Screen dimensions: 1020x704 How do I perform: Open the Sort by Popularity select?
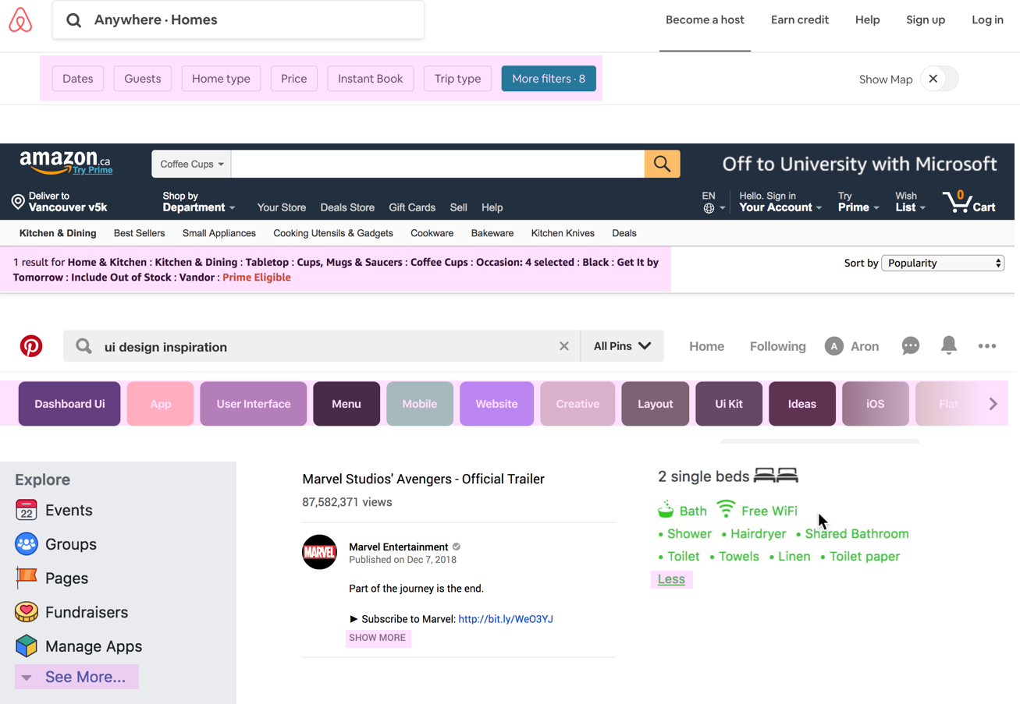943,263
